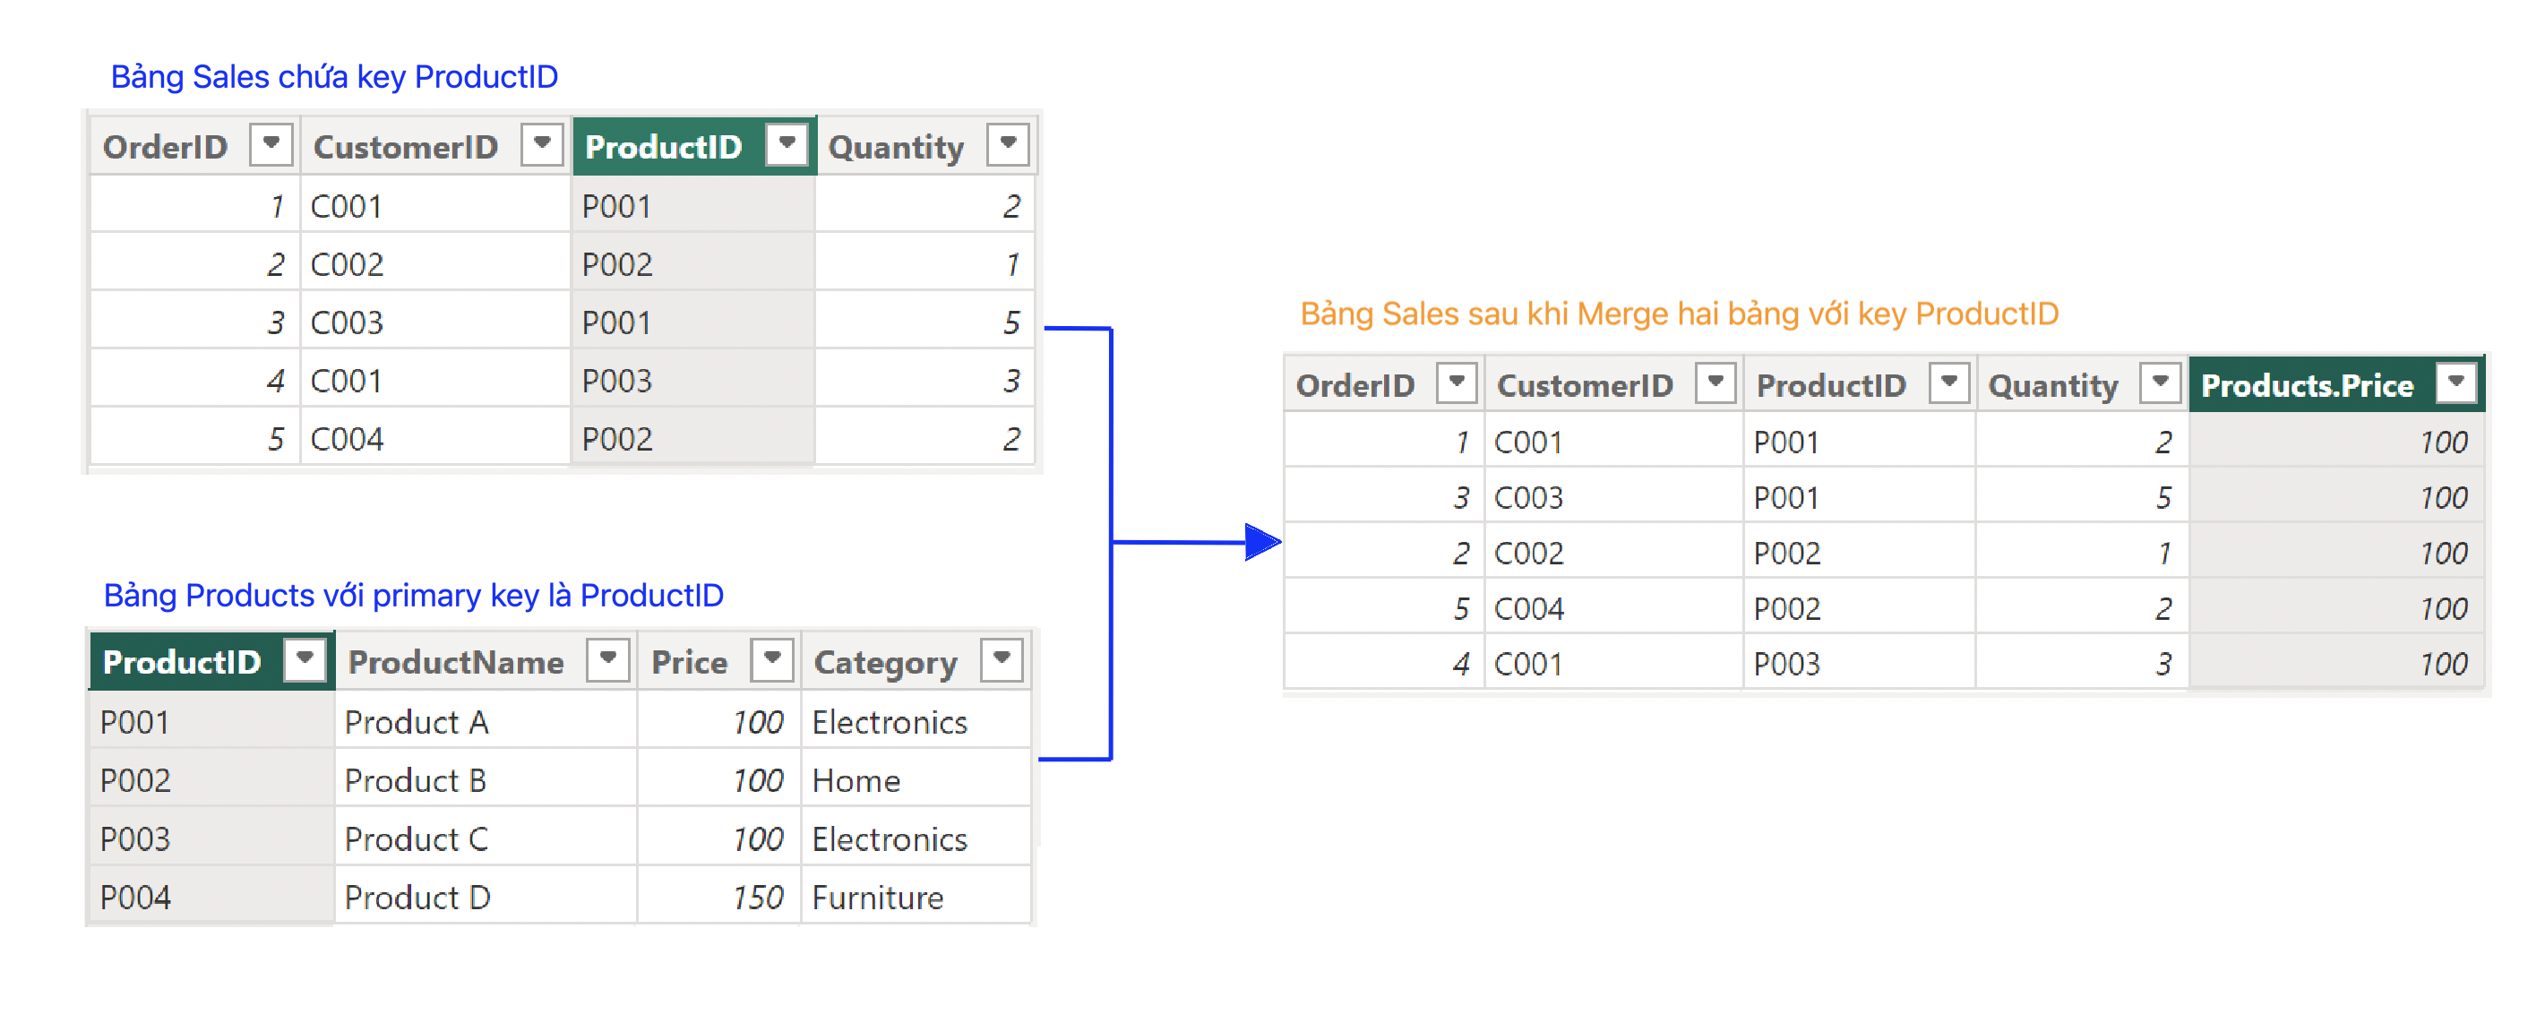Click C004 cell in Sales table
The width and height of the screenshot is (2528, 1023).
pyautogui.click(x=435, y=437)
